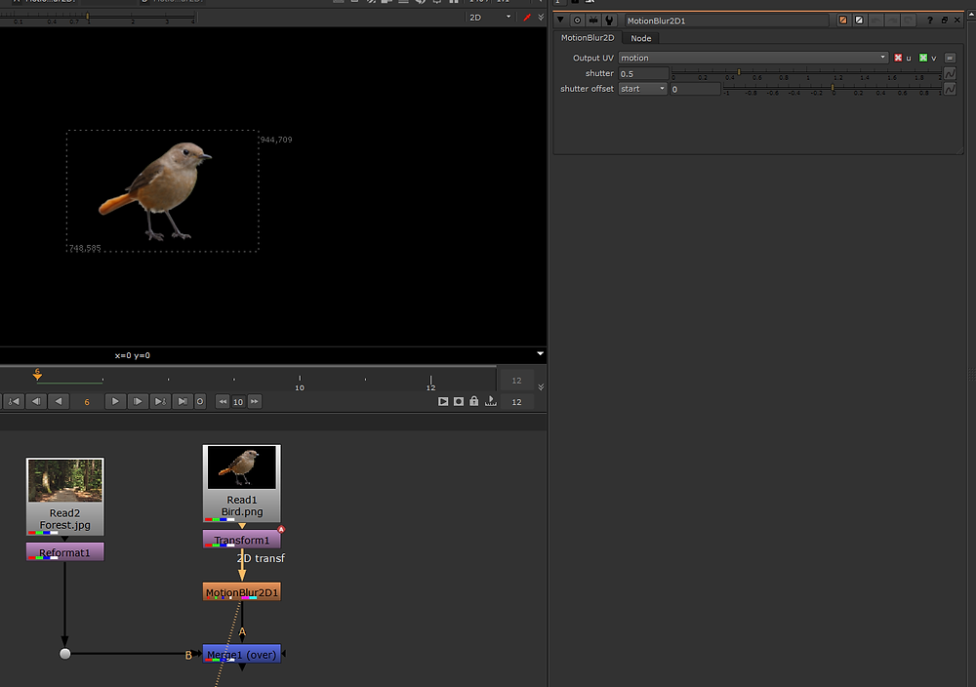Adjust the shutter slider
The width and height of the screenshot is (976, 687).
[807, 73]
